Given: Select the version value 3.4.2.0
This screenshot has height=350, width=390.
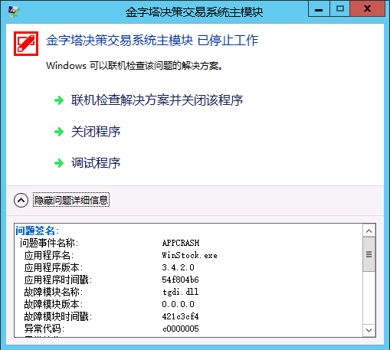Looking at the screenshot, I should pyautogui.click(x=179, y=267).
